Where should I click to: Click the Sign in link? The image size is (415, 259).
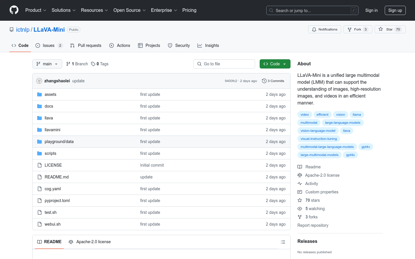pyautogui.click(x=371, y=10)
